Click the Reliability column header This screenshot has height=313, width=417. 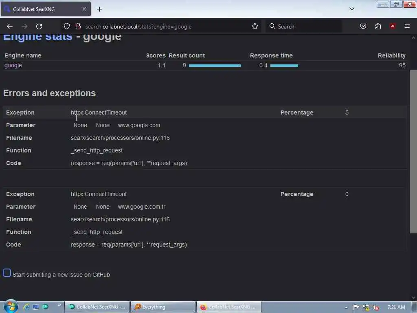(x=391, y=55)
